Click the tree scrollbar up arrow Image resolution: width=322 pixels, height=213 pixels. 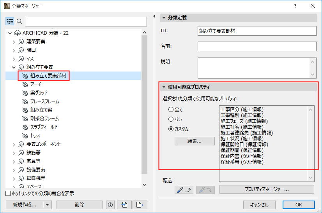144,32
